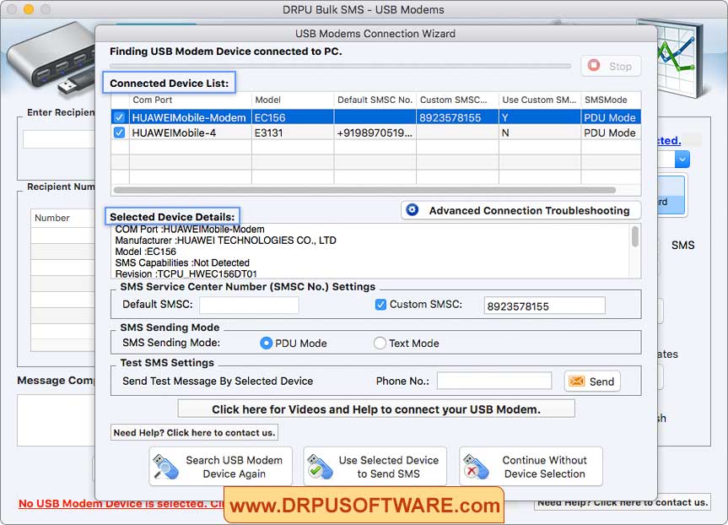Select the PDU Mode radio button
This screenshot has width=728, height=525.
click(x=266, y=343)
